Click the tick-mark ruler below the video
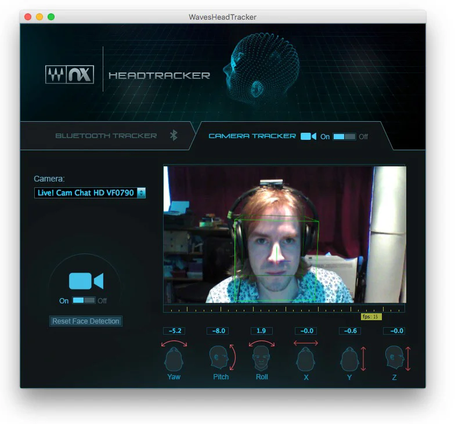The image size is (455, 424). 284,309
